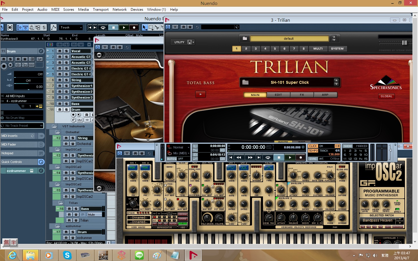Screen dimensions: 418x261
Task: Toggle Read automation on the Trilian instrument row
Action: 69,220
